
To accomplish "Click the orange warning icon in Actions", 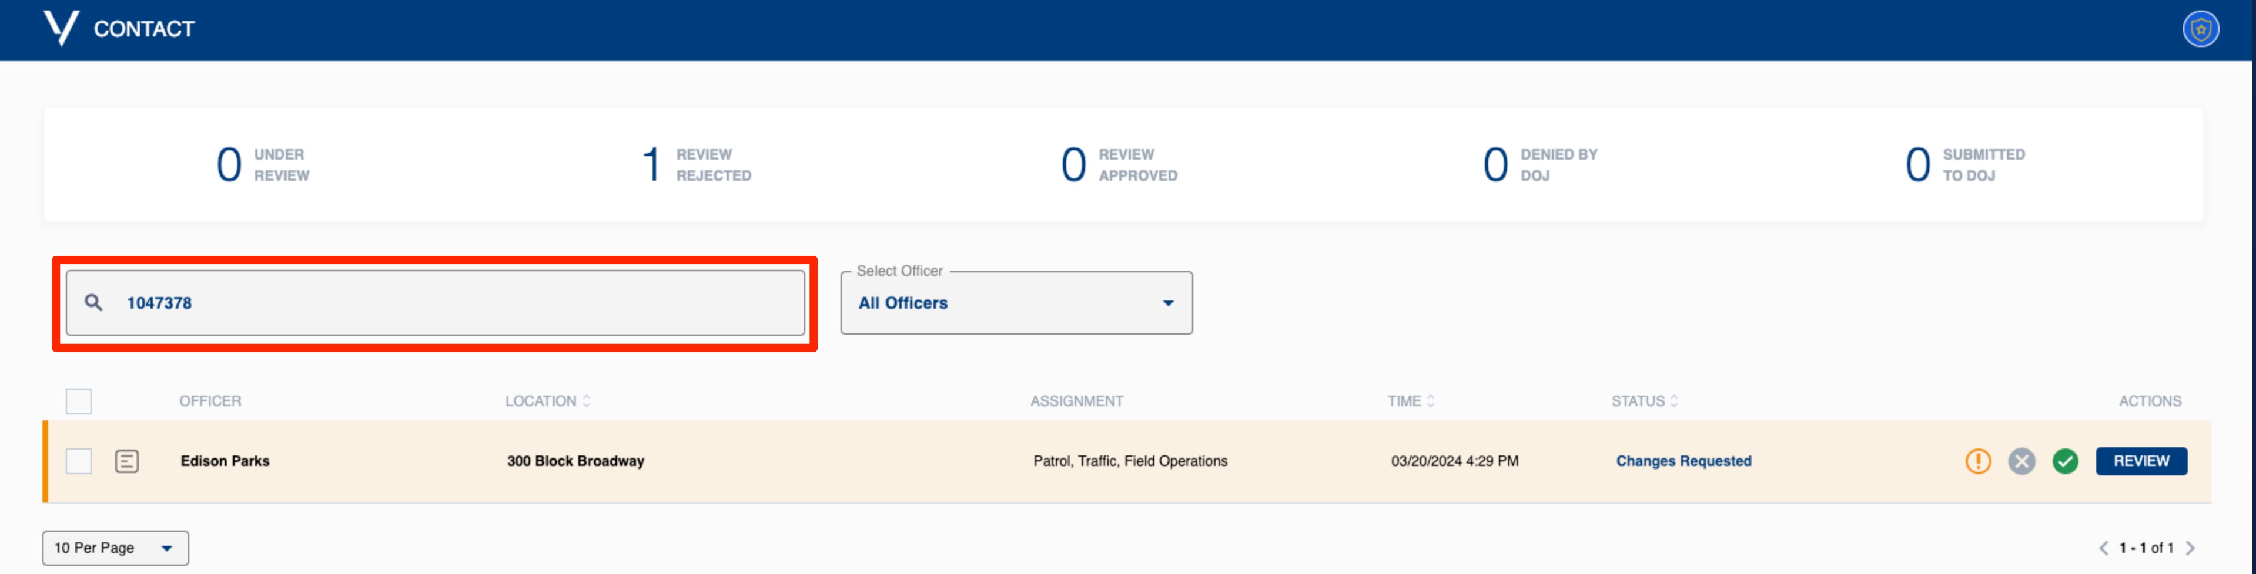I will [1979, 461].
